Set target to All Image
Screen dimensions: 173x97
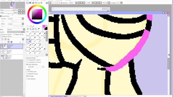[x=27, y=76]
